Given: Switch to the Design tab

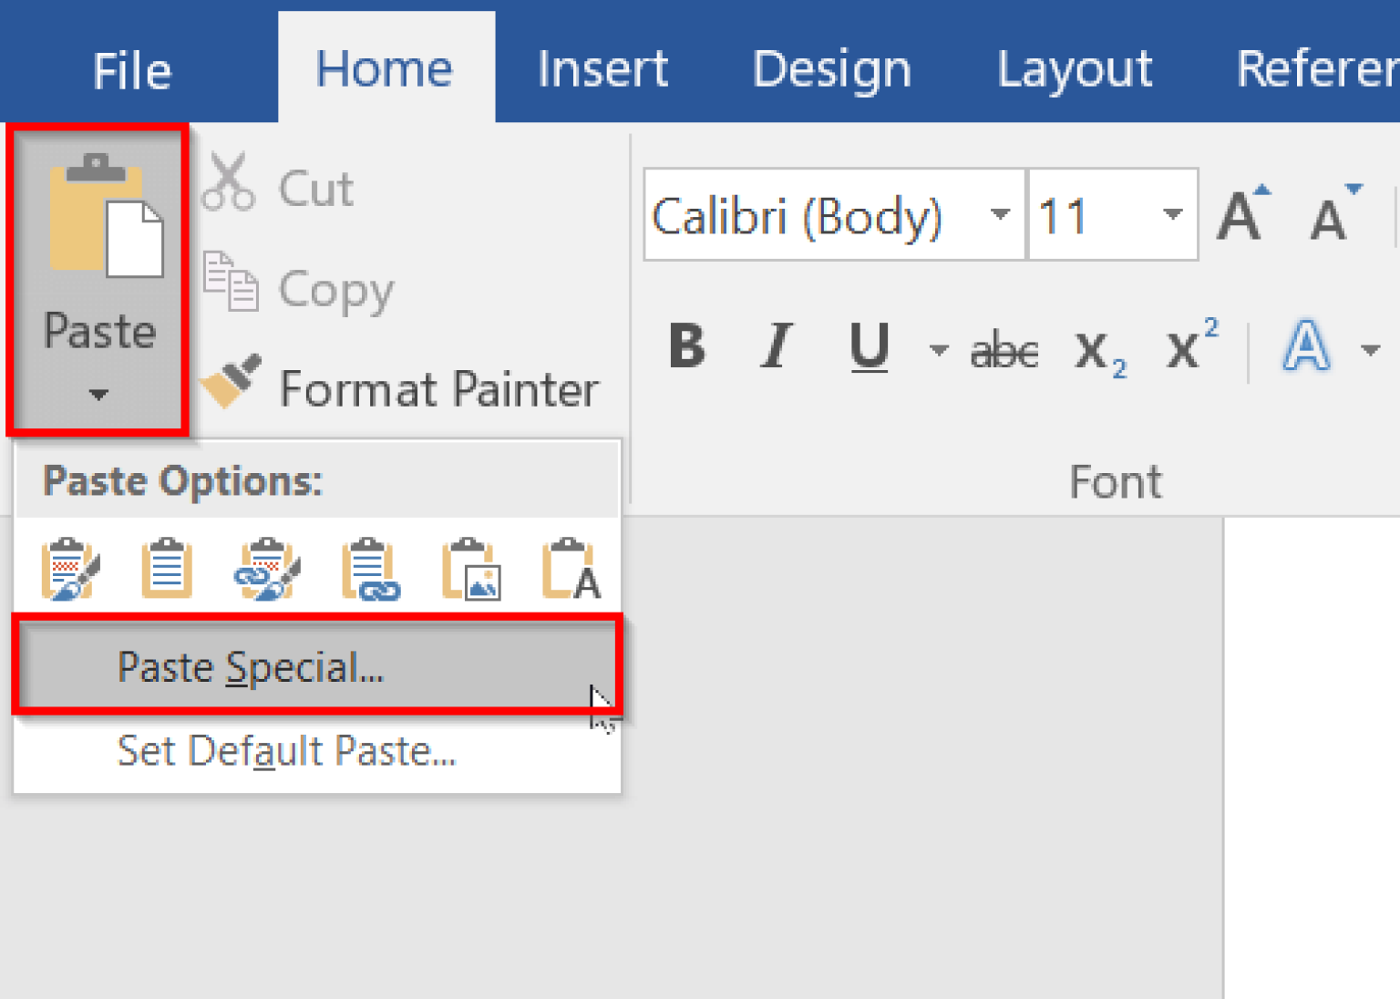Looking at the screenshot, I should click(x=830, y=68).
